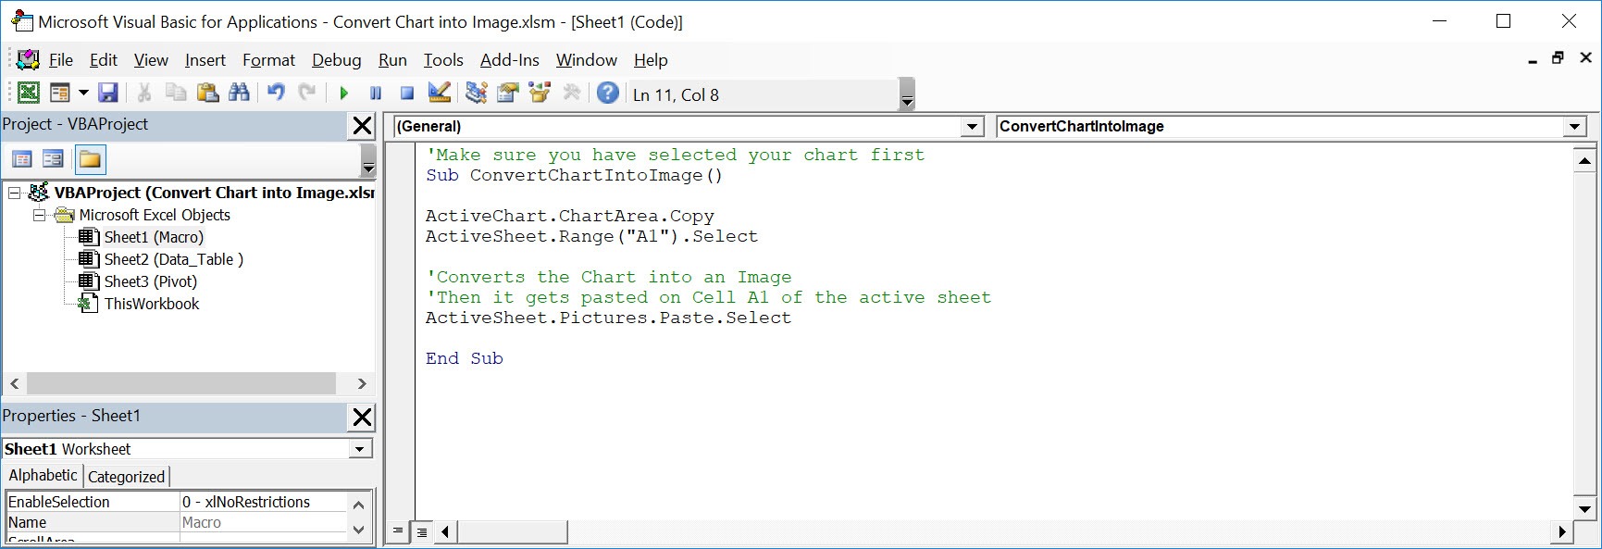Open the Project Explorer toolbar icon
1602x549 pixels.
(x=477, y=93)
